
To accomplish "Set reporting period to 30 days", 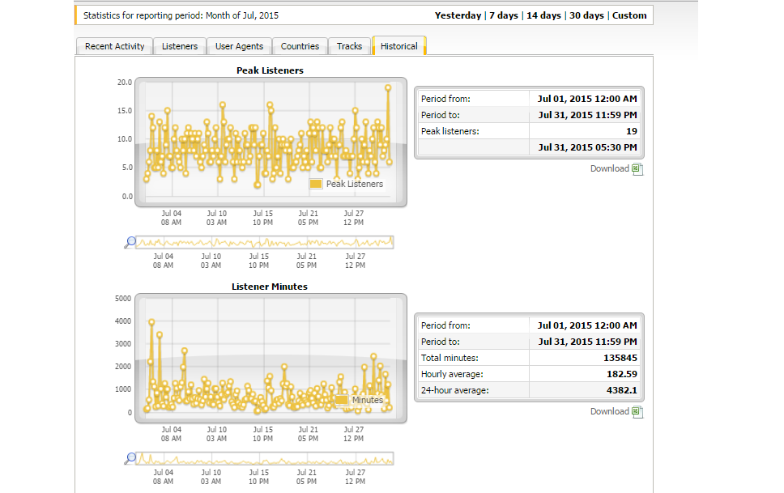I will [x=586, y=15].
